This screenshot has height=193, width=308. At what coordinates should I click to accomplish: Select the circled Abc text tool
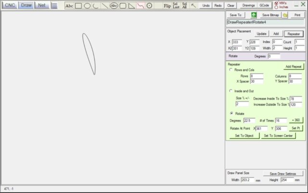point(114,6)
